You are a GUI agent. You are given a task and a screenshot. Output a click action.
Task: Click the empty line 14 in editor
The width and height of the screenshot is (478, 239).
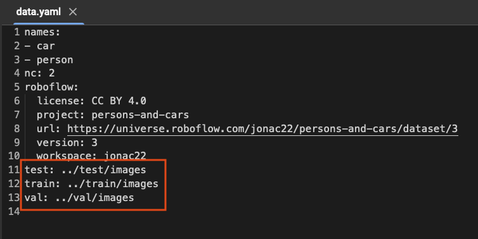point(244,211)
